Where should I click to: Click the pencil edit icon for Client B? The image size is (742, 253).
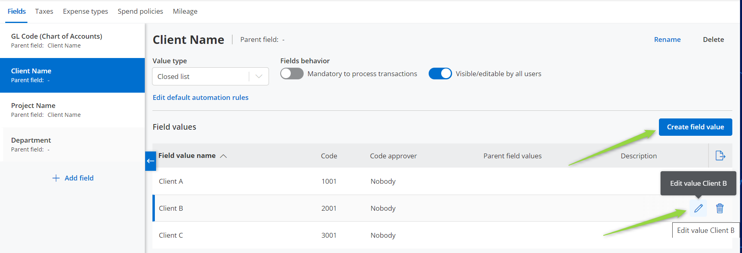coord(698,208)
